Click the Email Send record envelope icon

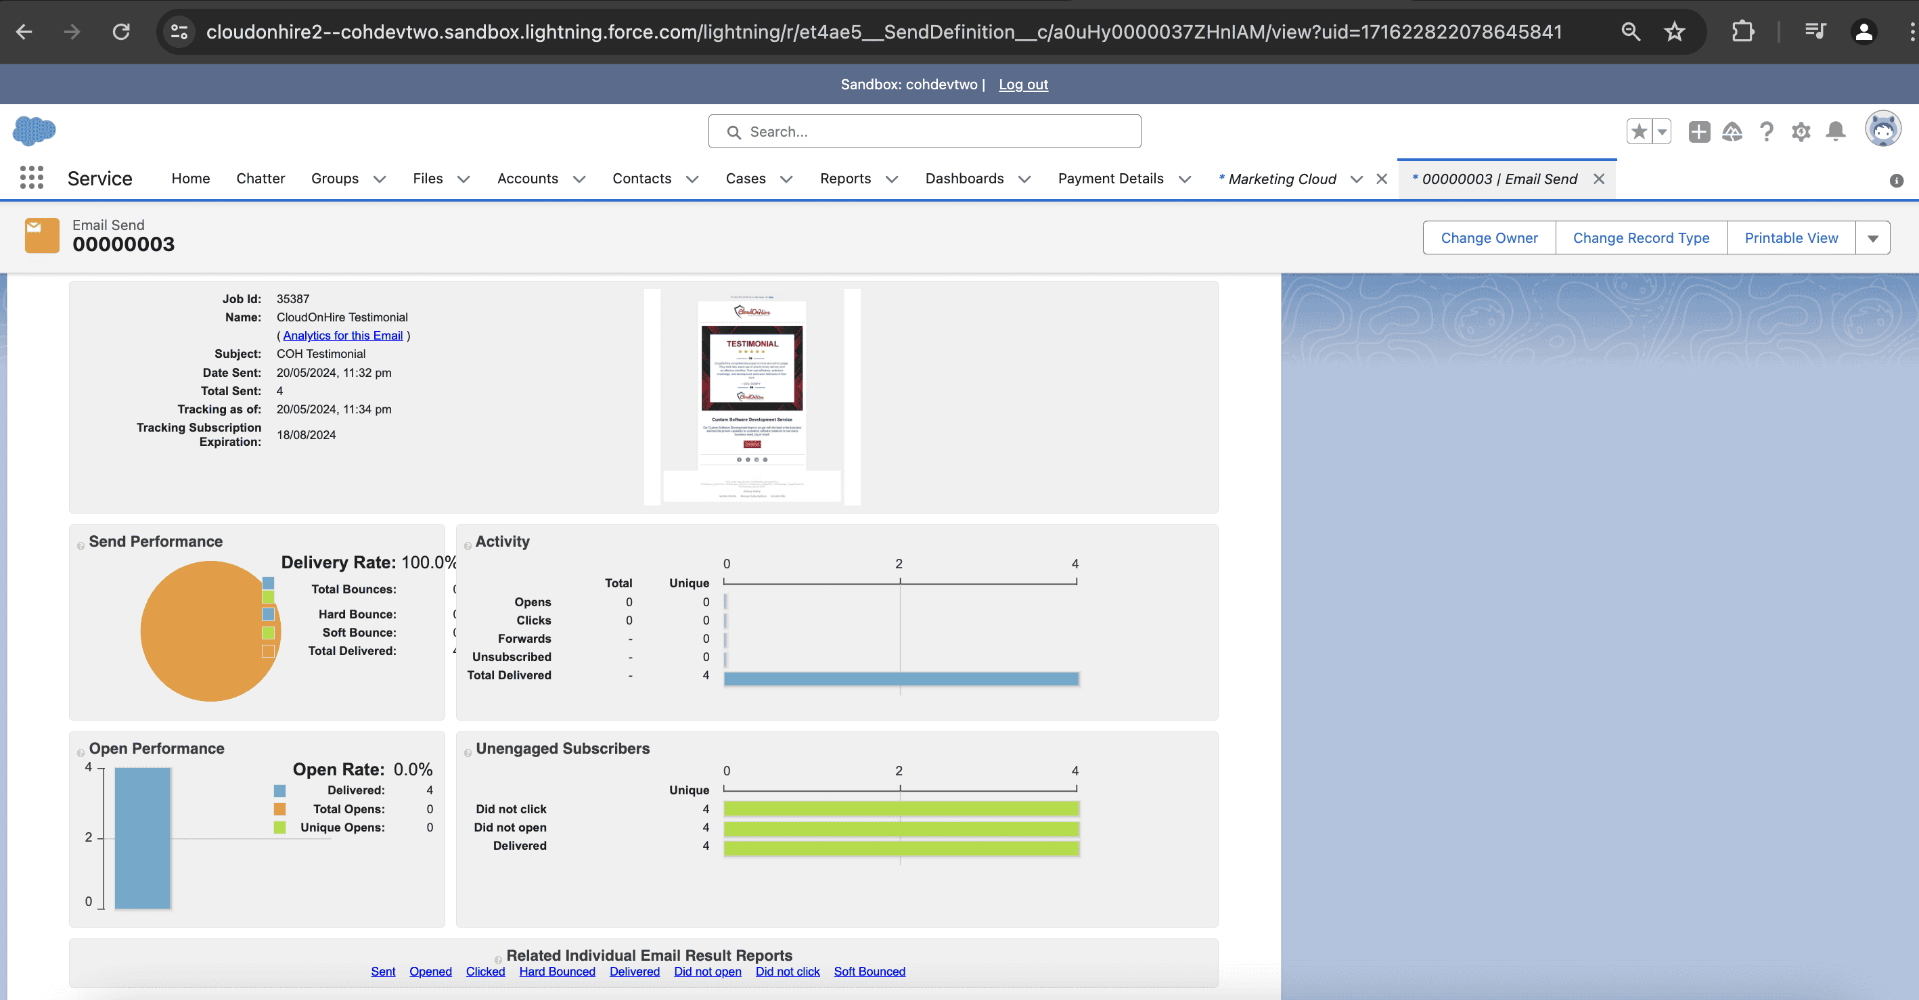pos(42,235)
